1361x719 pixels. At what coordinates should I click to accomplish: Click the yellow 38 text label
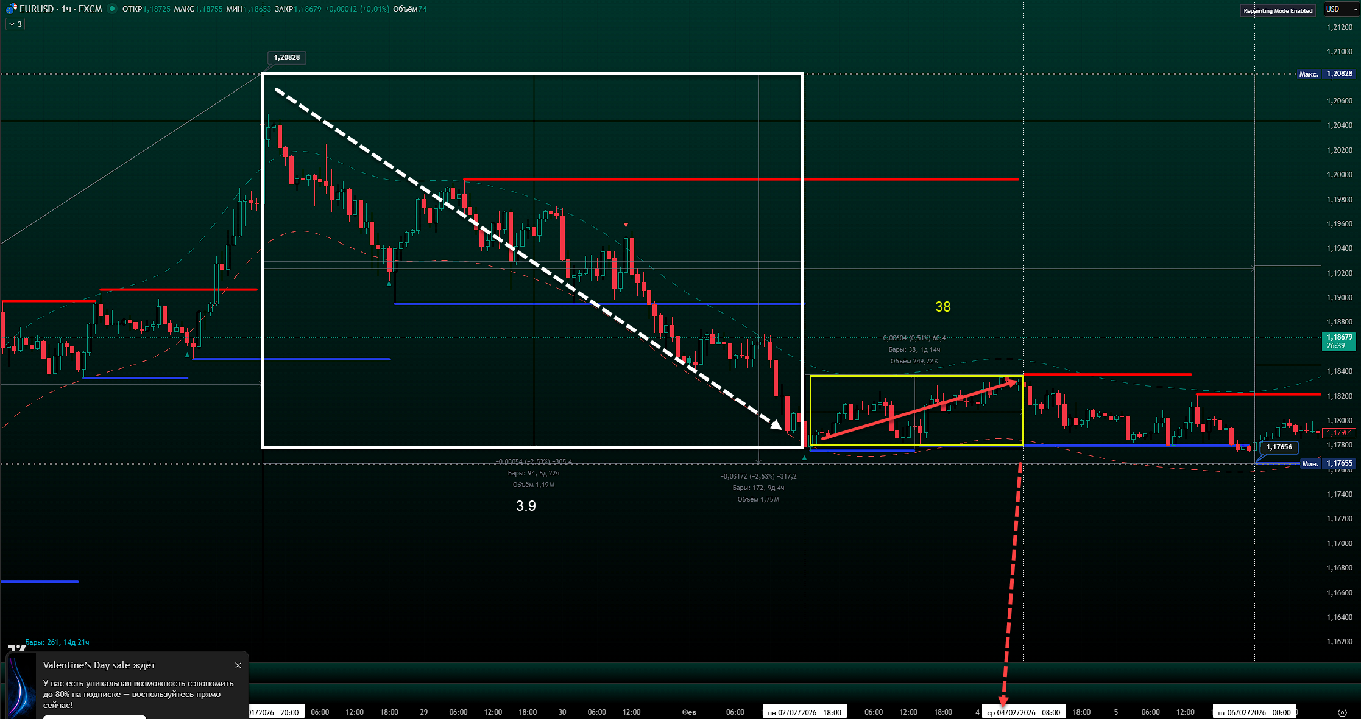point(942,307)
